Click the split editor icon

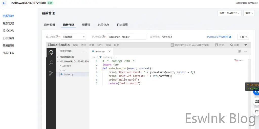pyautogui.click(x=239, y=51)
